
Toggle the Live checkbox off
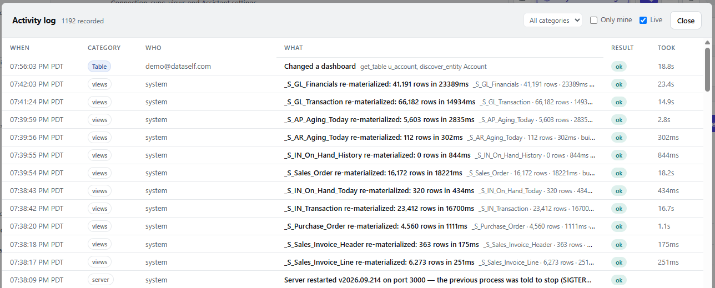643,20
